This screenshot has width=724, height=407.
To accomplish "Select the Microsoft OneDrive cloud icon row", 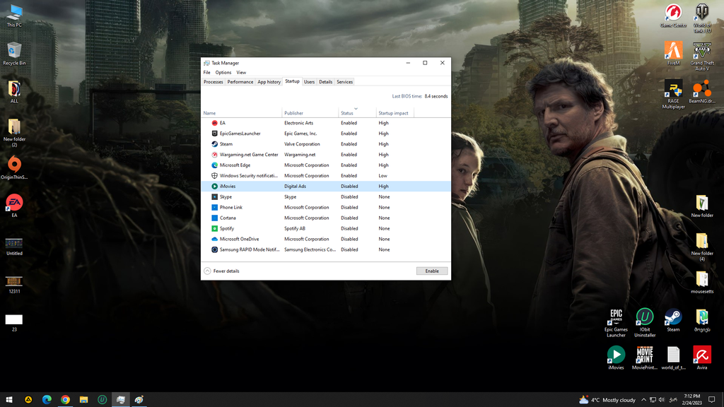I will (x=214, y=240).
